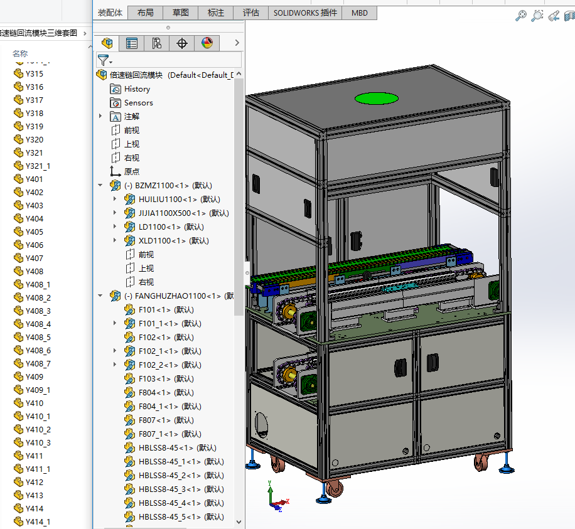Select Y408_1 in the left file list
The image size is (575, 529).
click(38, 285)
